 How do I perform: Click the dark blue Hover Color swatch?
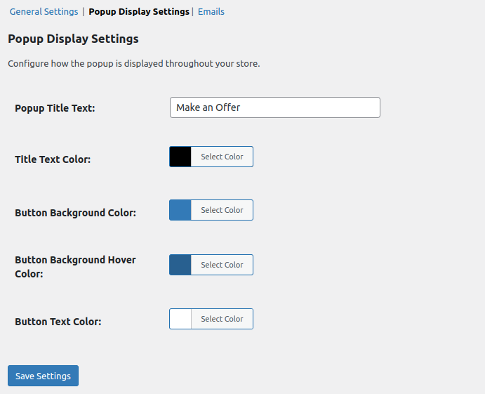point(180,265)
